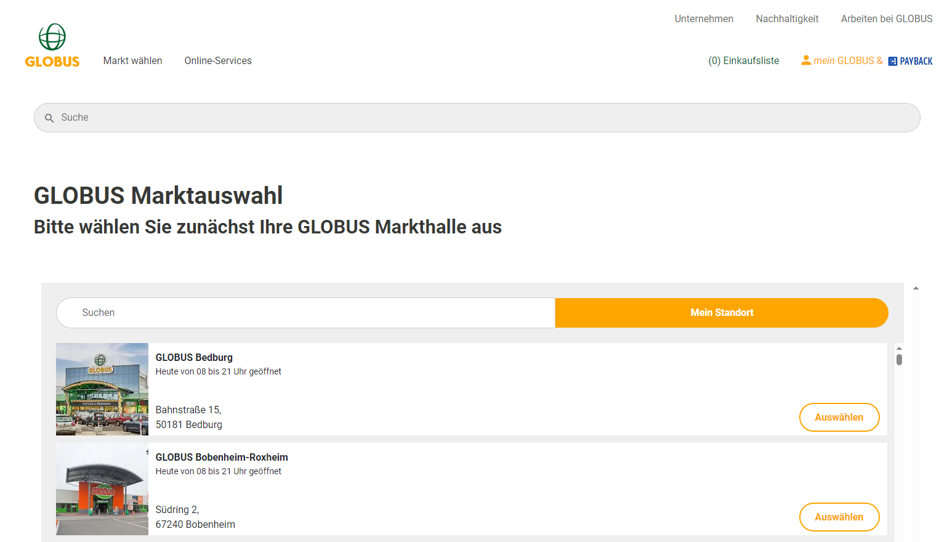Screen dimensions: 939x542
Task: Click the Bobenheim-Roxheim store photo
Action: 102,489
